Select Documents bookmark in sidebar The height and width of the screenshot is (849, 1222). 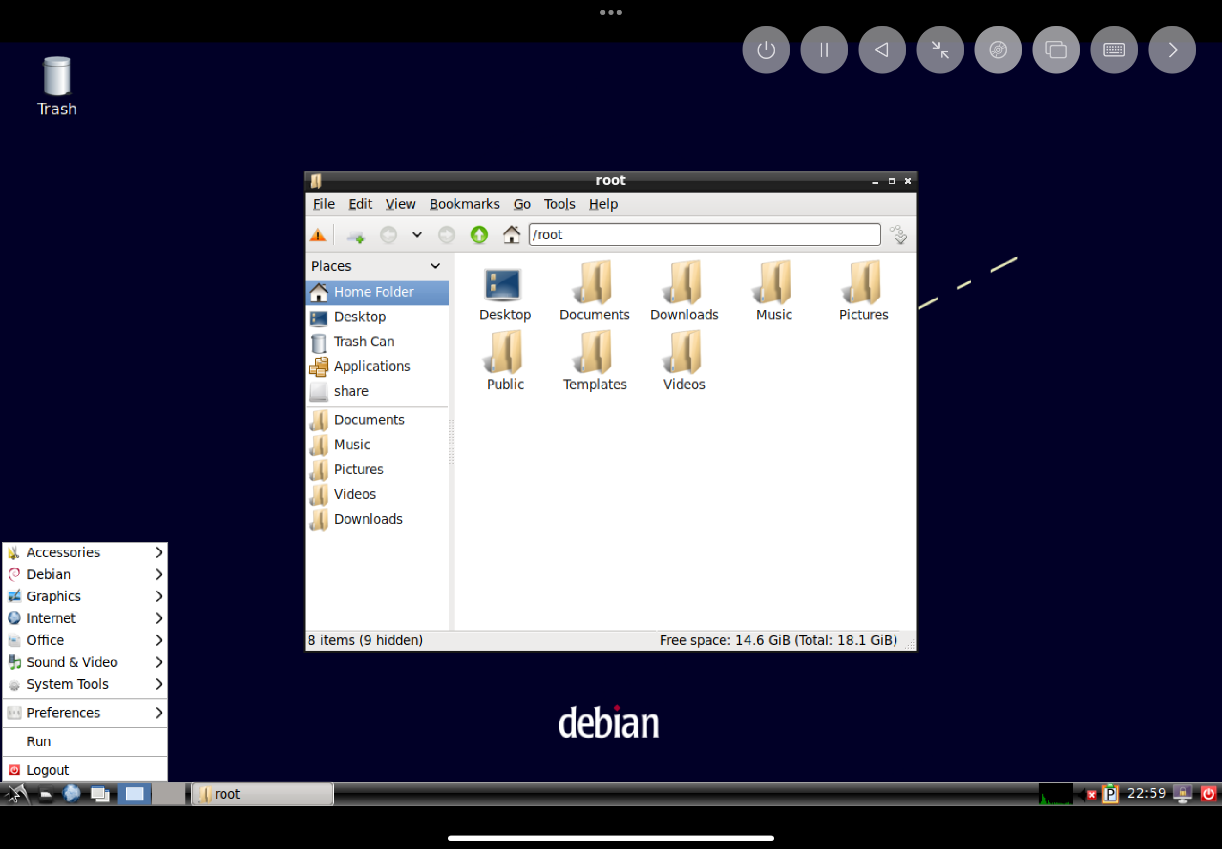(x=377, y=420)
